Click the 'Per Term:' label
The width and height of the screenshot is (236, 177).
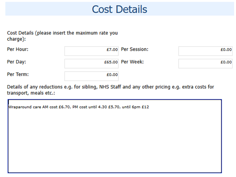pos(18,74)
